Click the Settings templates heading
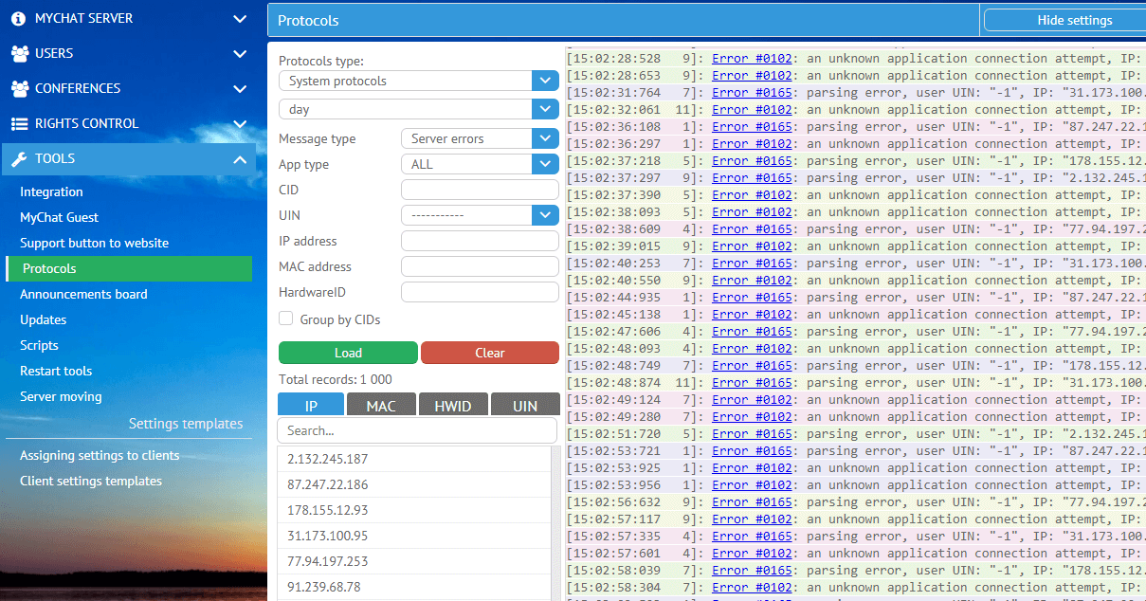 tap(186, 424)
